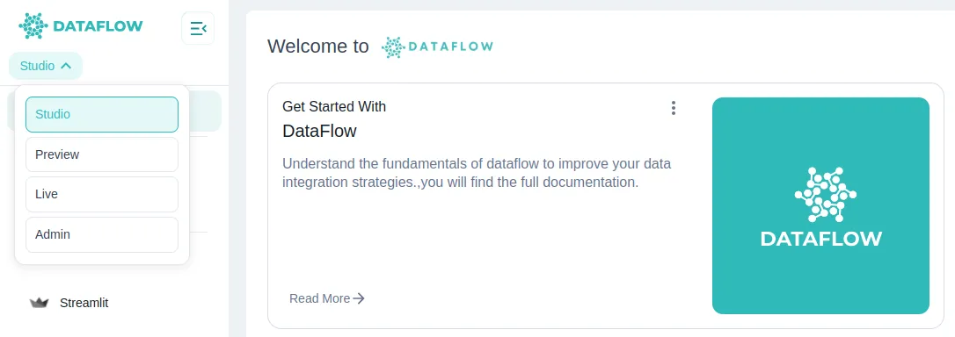Screen dimensions: 955x337
Task: Click the arrow icon beside Read More
Action: tap(359, 298)
